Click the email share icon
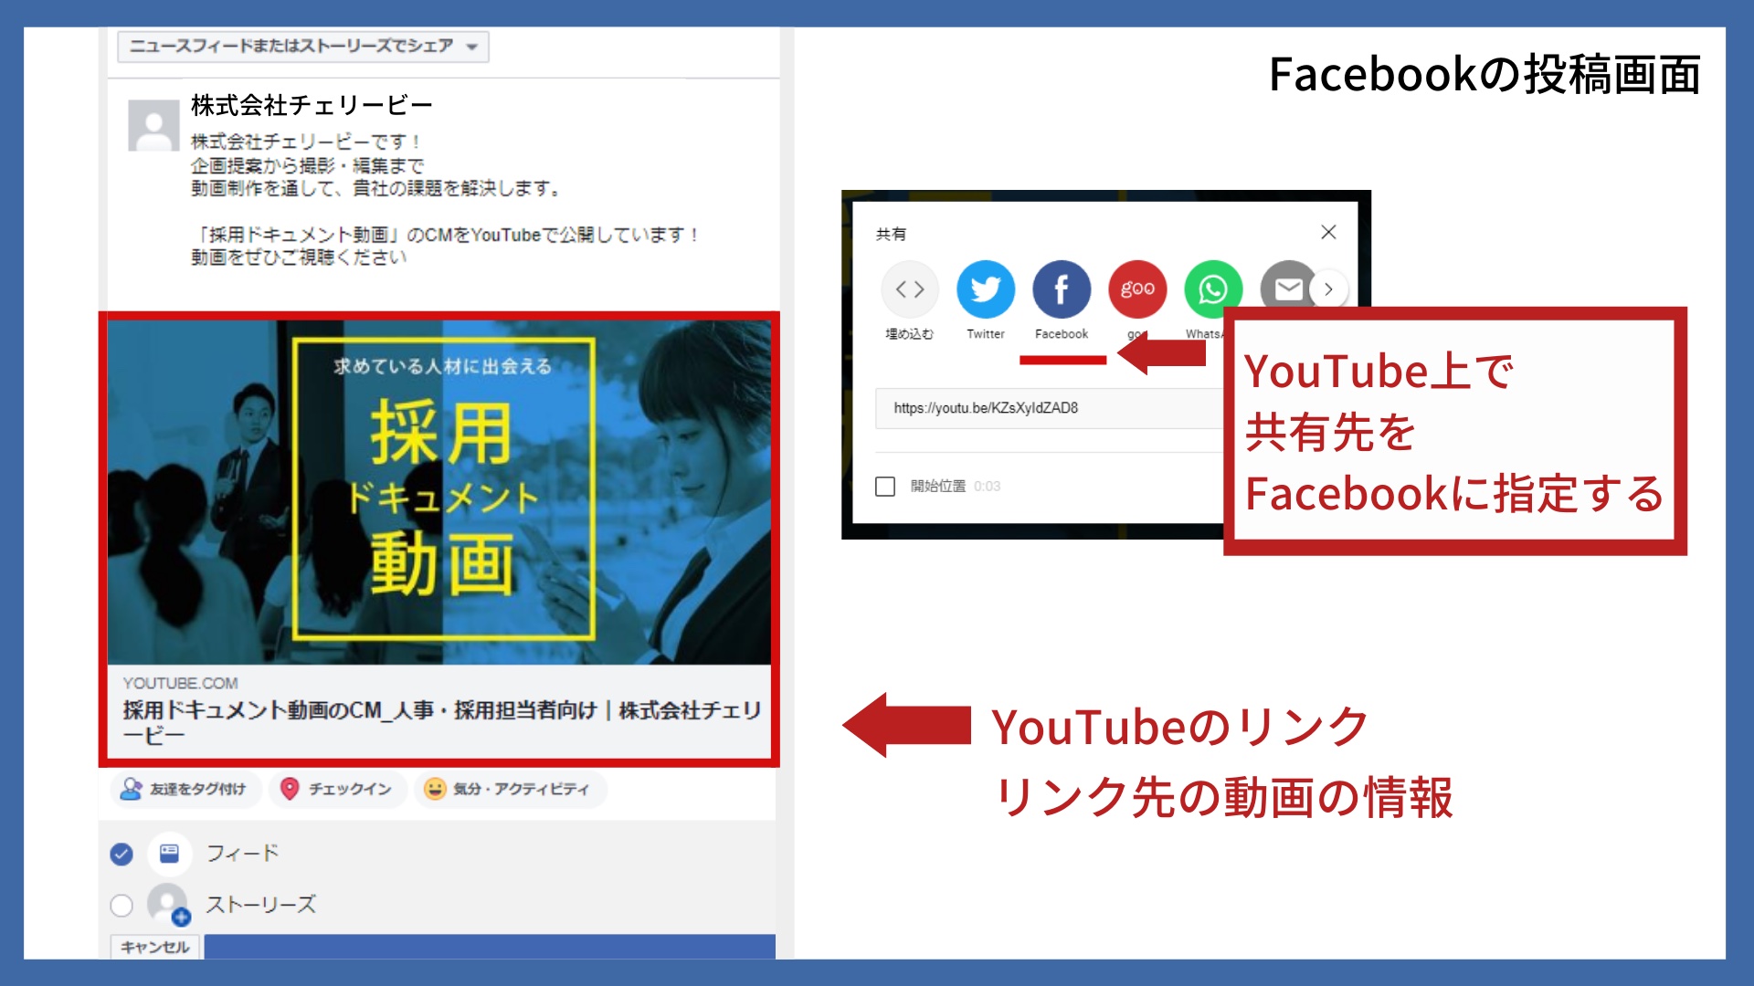Screen dimensions: 1754x986 1286,289
